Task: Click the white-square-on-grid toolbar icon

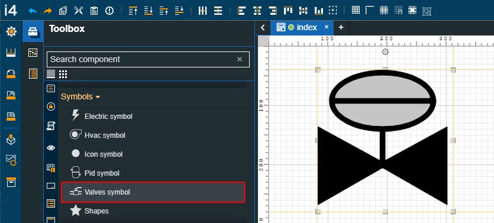Action: point(412,11)
